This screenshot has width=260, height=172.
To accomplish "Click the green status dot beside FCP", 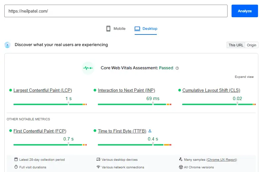I will (x=11, y=131).
